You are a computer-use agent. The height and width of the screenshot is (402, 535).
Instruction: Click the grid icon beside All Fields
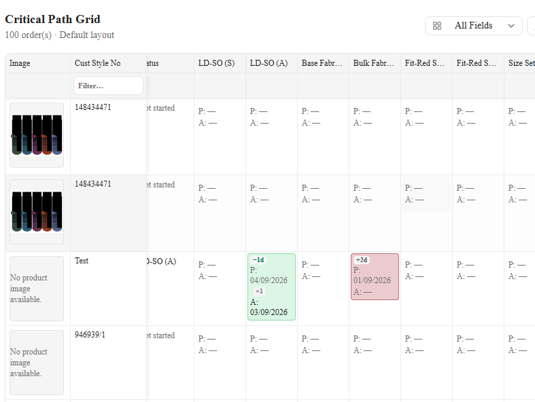pyautogui.click(x=436, y=26)
